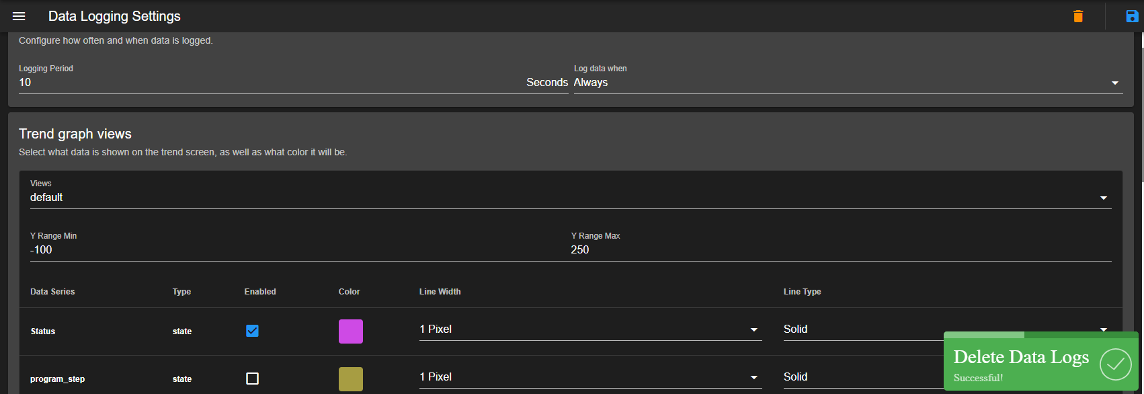The width and height of the screenshot is (1144, 394).
Task: Uncheck the Status enabled checkbox
Action: [252, 331]
